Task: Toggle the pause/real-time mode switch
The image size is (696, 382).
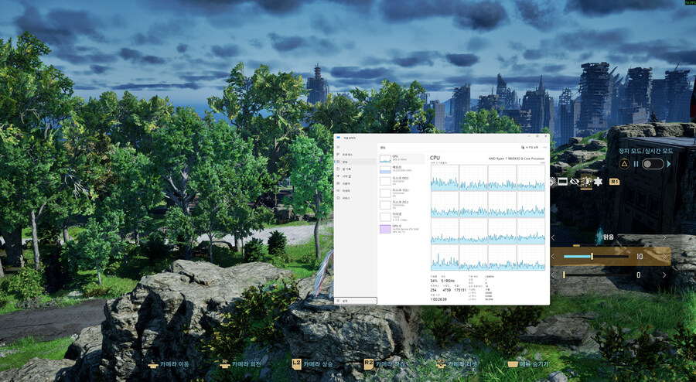Action: 652,164
